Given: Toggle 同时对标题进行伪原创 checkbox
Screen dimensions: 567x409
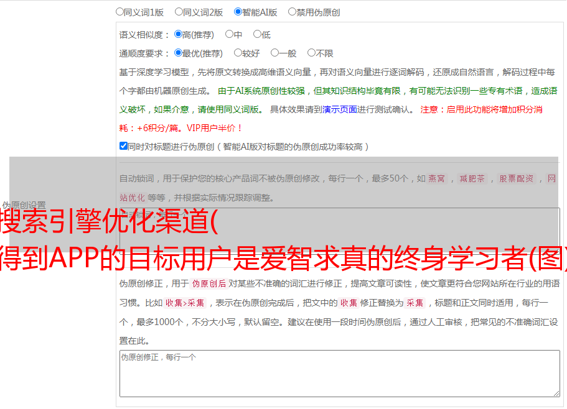Looking at the screenshot, I should [x=123, y=146].
